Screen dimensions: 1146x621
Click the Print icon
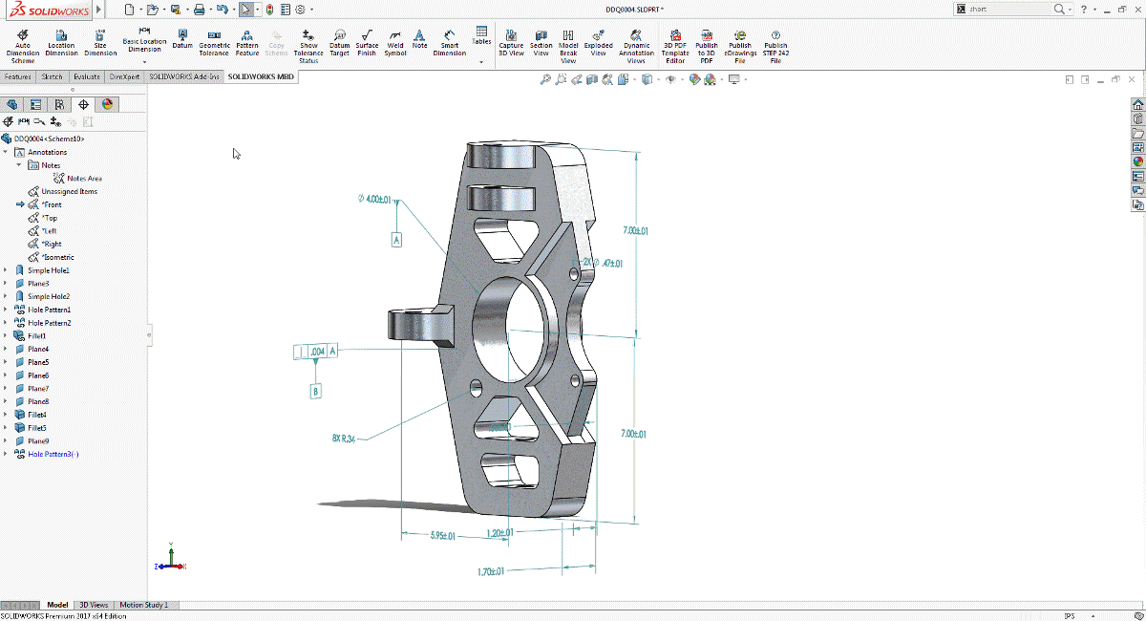[199, 10]
